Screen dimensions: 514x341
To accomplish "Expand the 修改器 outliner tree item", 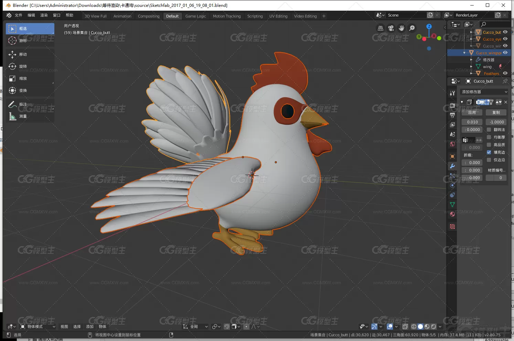I will coord(471,59).
